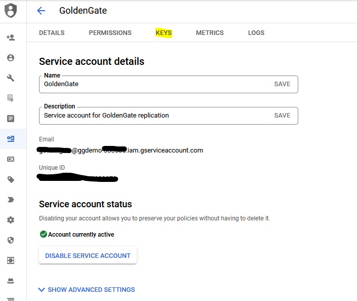Open the Labels tag sidebar icon

[x=11, y=179]
